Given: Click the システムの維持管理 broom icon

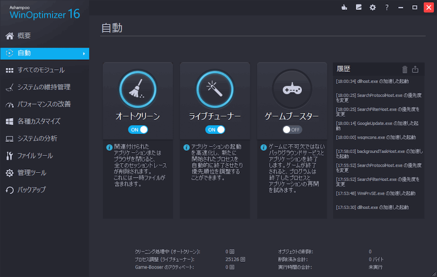Looking at the screenshot, I should 9,87.
